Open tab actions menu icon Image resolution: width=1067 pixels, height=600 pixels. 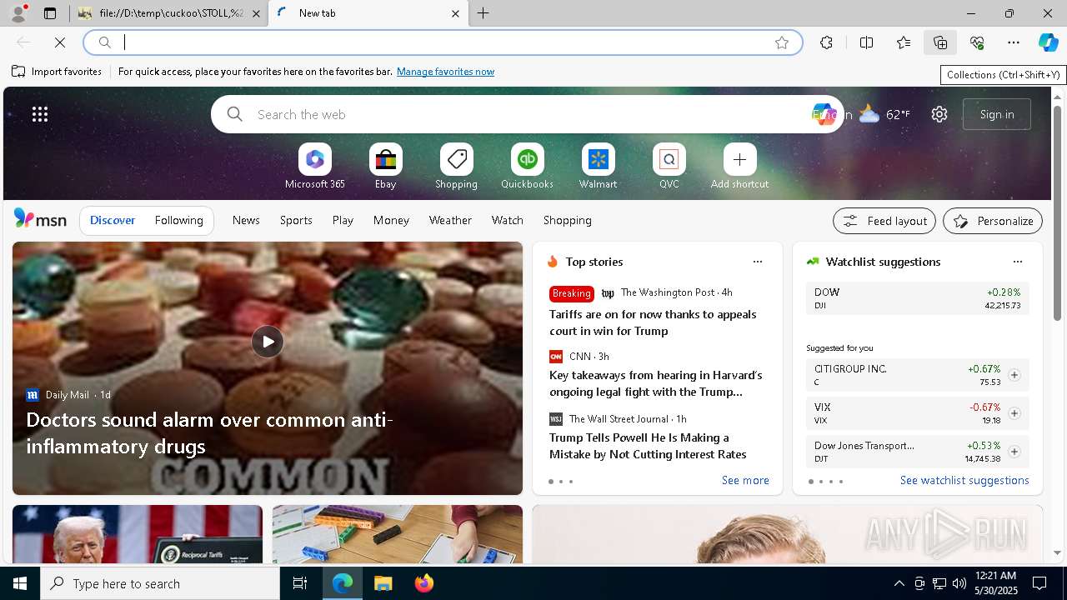[x=50, y=13]
